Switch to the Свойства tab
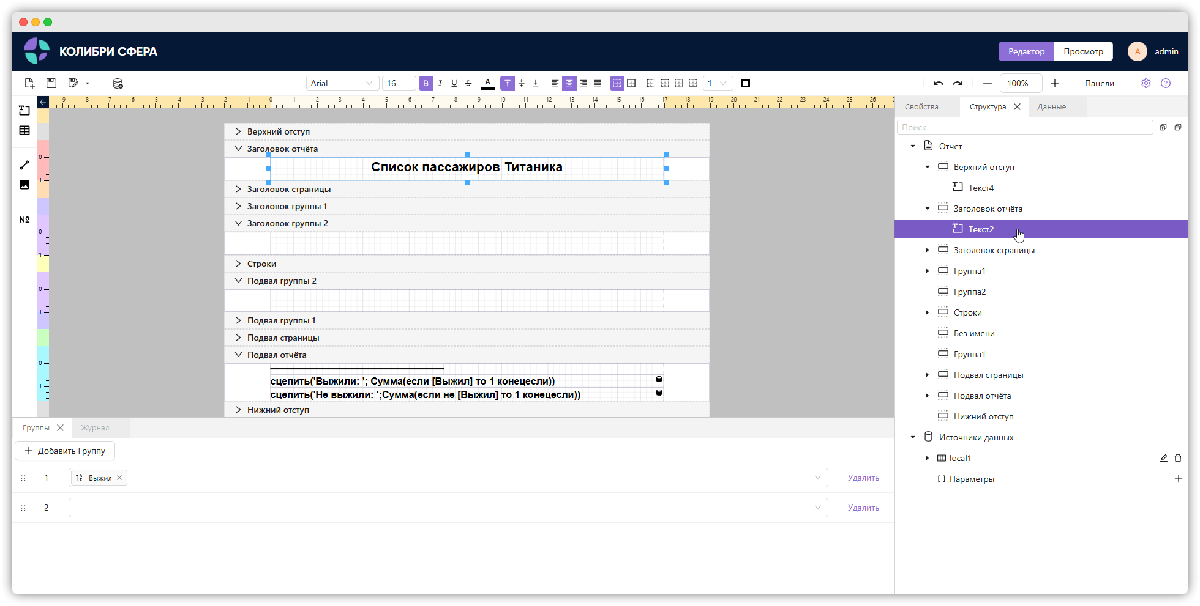 921,106
